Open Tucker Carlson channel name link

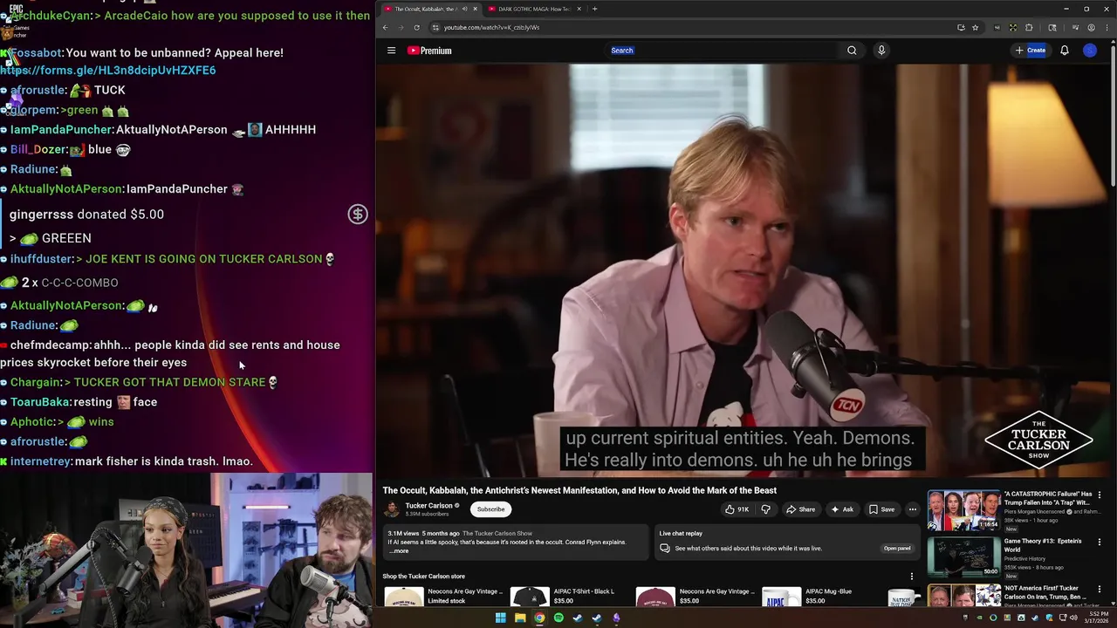click(x=428, y=506)
